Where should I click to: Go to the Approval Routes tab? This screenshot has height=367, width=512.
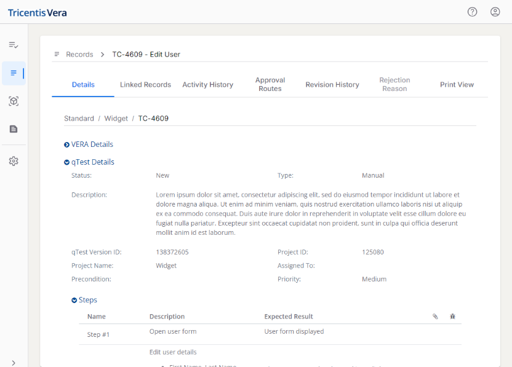[270, 84]
